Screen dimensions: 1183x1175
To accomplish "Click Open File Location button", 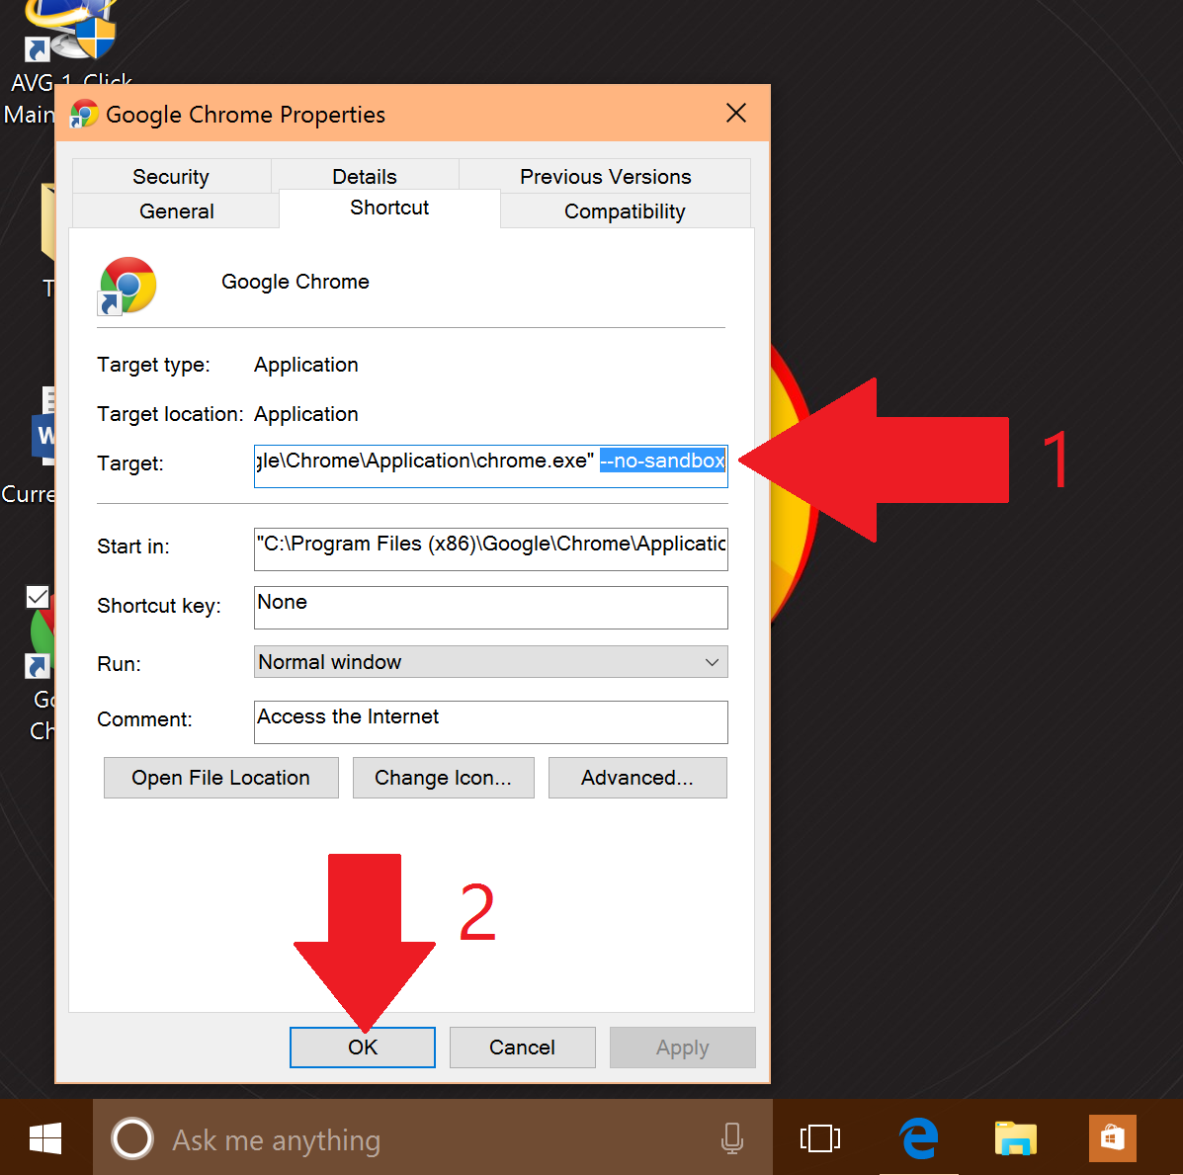I will [221, 778].
